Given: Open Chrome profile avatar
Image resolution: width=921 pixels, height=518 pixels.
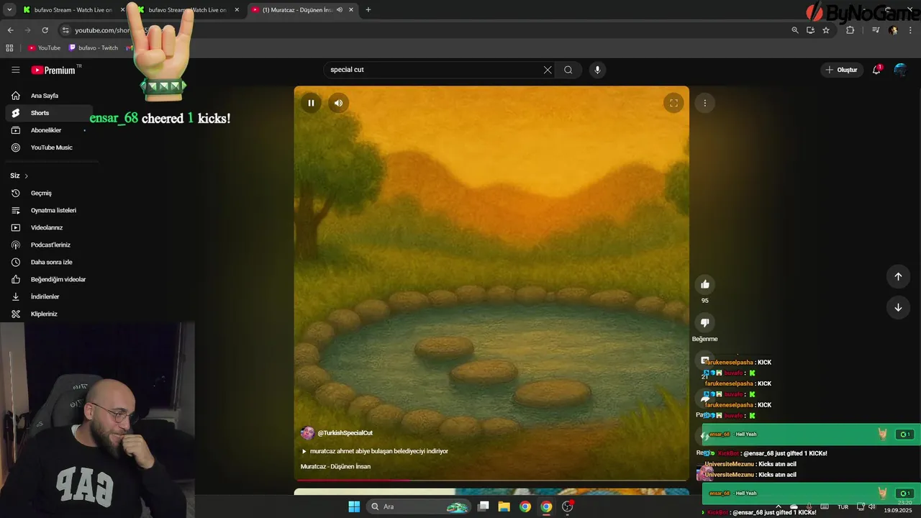Looking at the screenshot, I should coord(894,30).
